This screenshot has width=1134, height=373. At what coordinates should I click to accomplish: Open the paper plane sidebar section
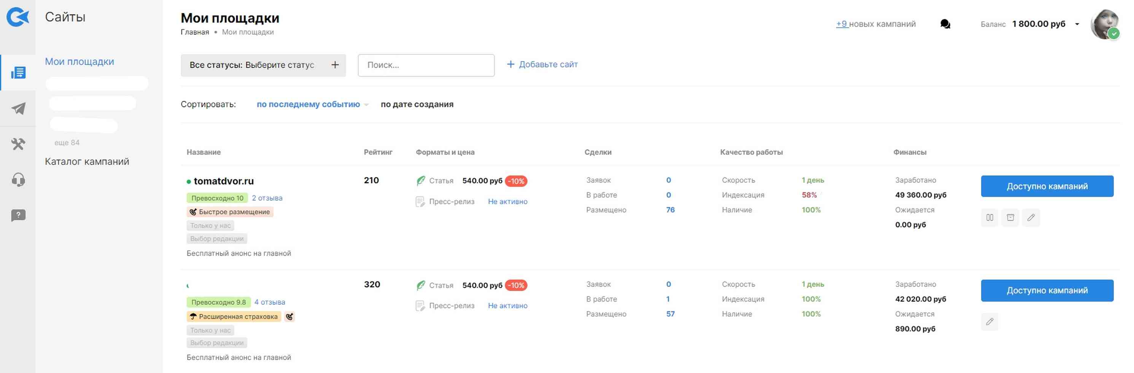pos(18,108)
